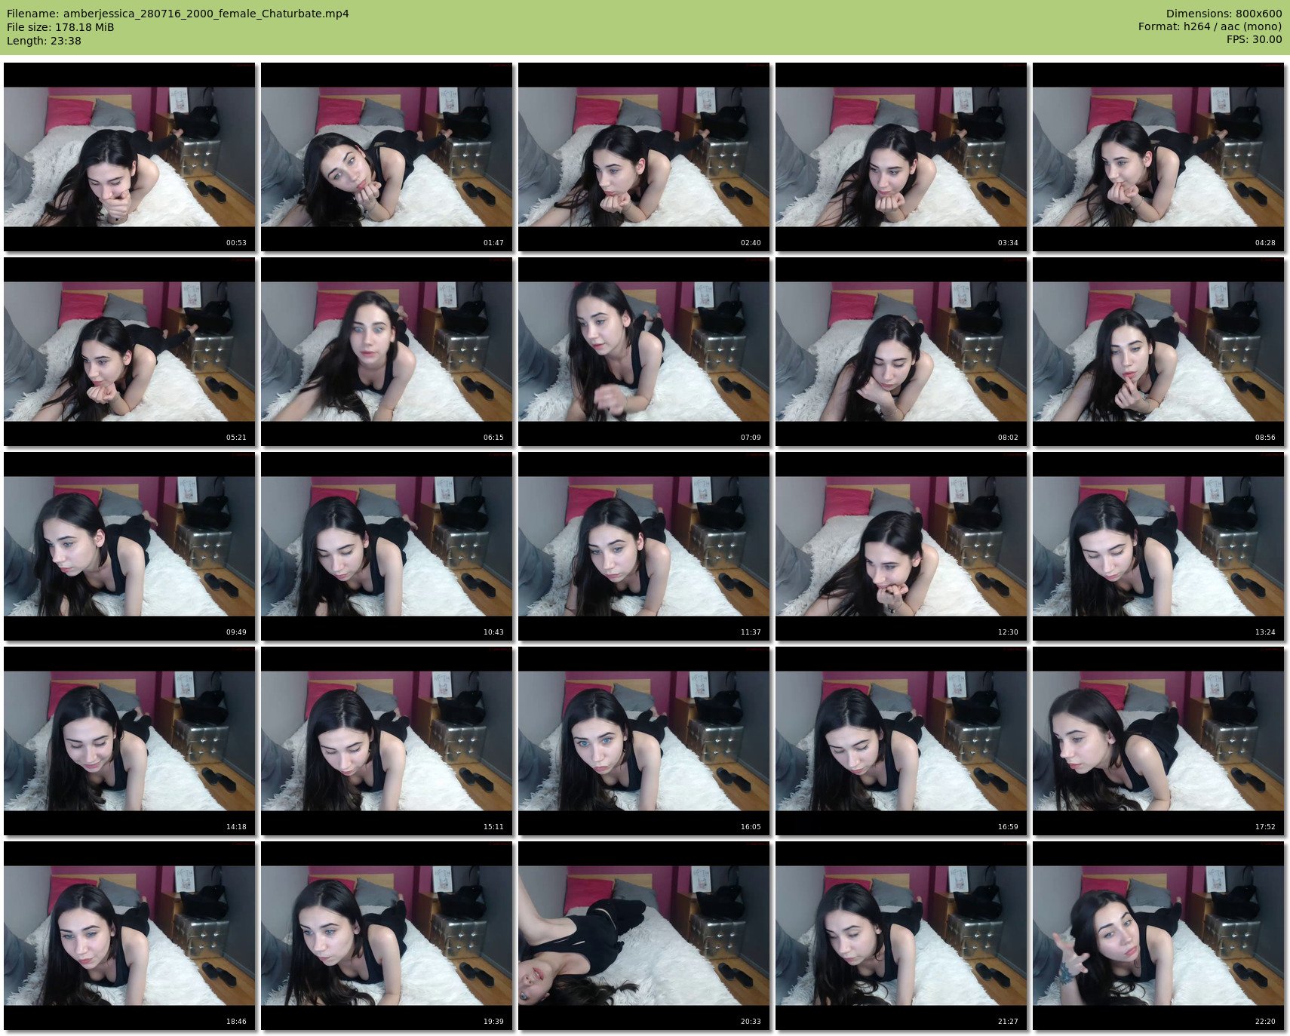Open the thumbnail at 02:40

(643, 157)
